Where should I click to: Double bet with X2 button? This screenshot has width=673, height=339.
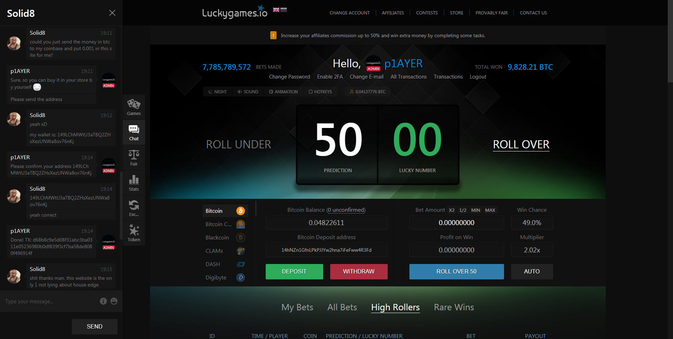click(452, 210)
